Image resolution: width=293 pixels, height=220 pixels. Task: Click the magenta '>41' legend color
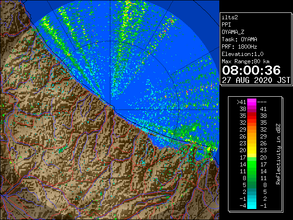click(x=252, y=102)
